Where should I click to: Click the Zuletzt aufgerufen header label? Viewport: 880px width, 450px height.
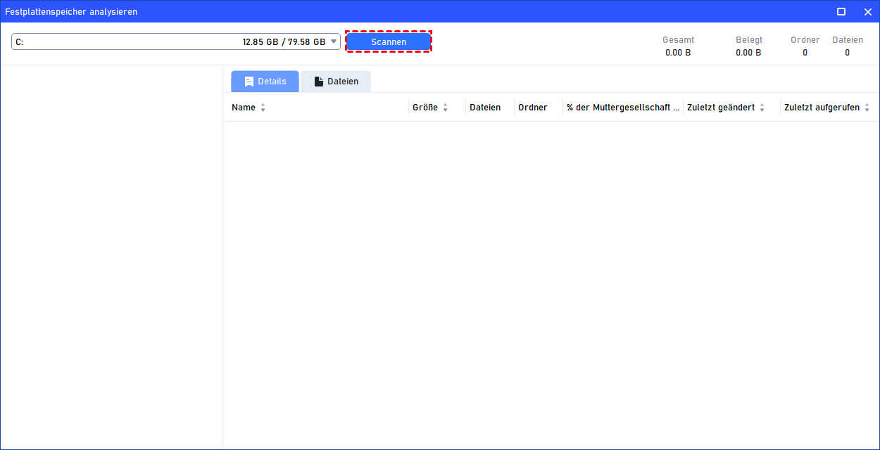point(822,108)
